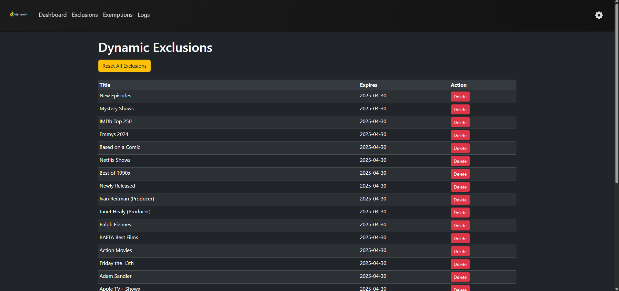This screenshot has height=291, width=619.
Task: Delete the New Episodes exclusion
Action: point(460,97)
